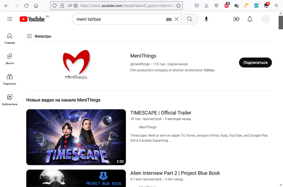Go back to the previous page
283x187 pixels.
[6, 6]
